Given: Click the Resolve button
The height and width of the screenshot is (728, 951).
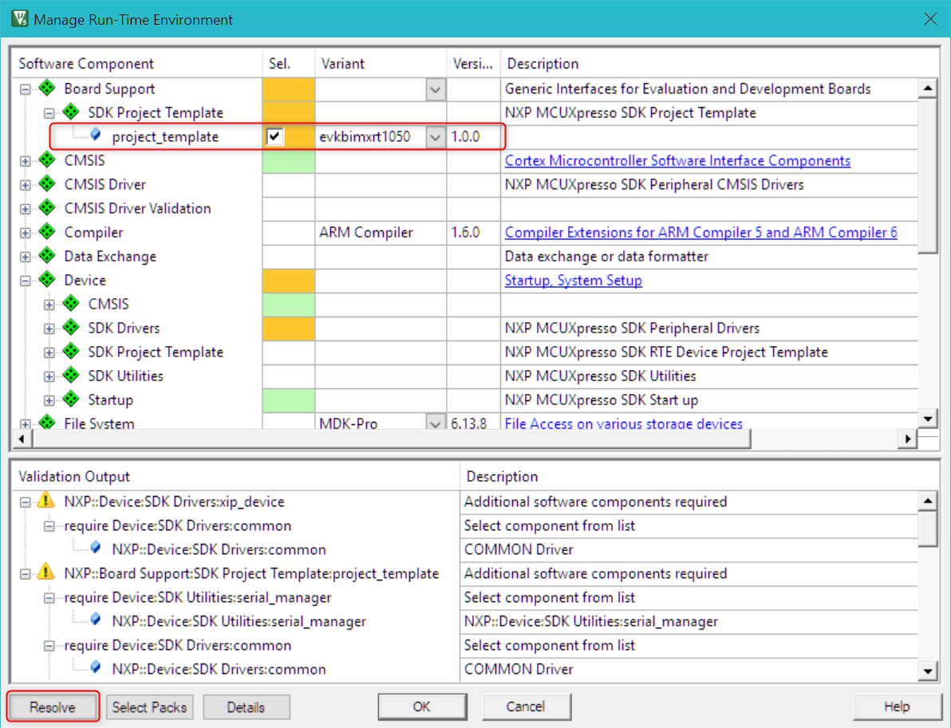Looking at the screenshot, I should tap(53, 706).
